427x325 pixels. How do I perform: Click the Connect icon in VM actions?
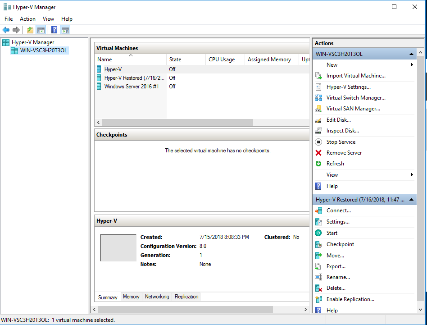pyautogui.click(x=318, y=211)
